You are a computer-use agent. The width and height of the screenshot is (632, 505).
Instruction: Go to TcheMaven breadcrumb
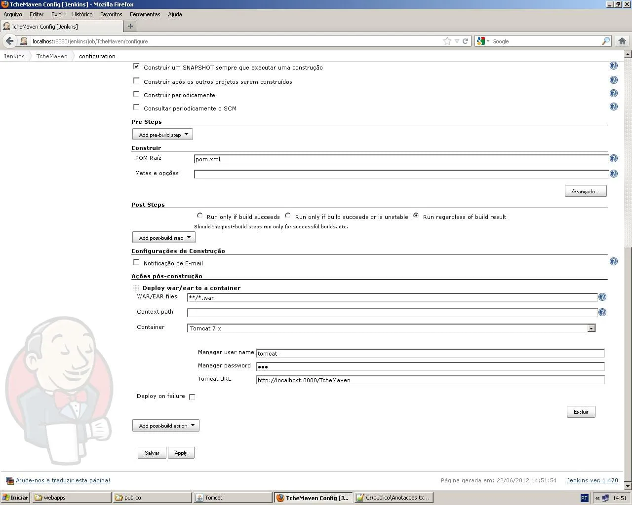(52, 56)
